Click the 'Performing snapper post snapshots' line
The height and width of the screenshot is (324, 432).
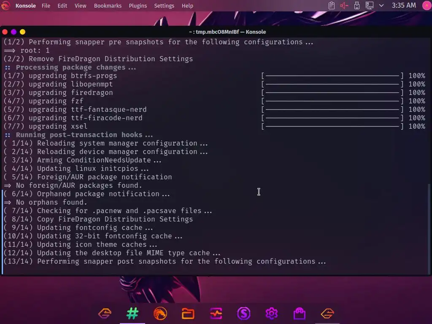coord(165,262)
